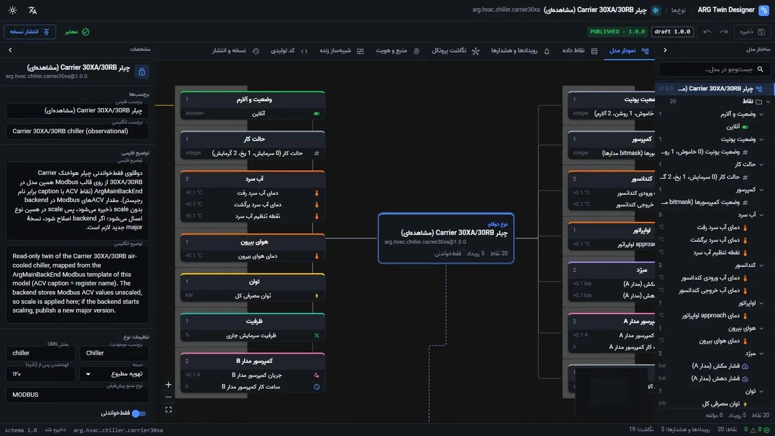Click the hash icon of حالت کار node row
775x436 pixels.
pyautogui.click(x=317, y=153)
